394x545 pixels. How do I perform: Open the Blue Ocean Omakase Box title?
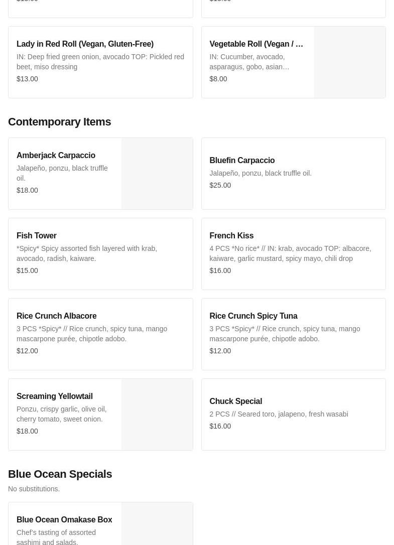64,520
